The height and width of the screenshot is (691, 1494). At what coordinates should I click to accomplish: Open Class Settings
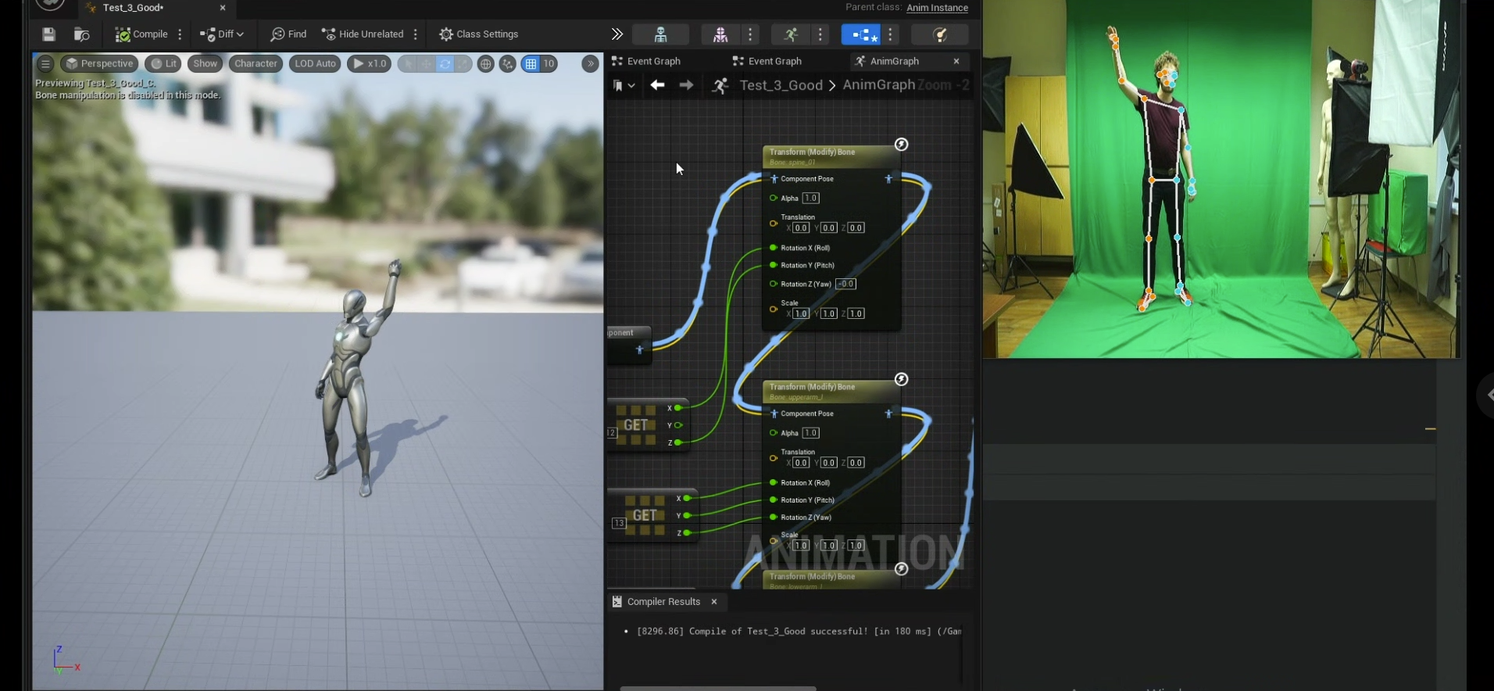pos(478,34)
